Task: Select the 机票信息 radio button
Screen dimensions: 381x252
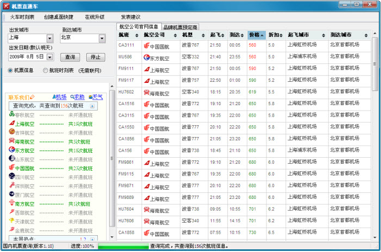Action: (11, 70)
